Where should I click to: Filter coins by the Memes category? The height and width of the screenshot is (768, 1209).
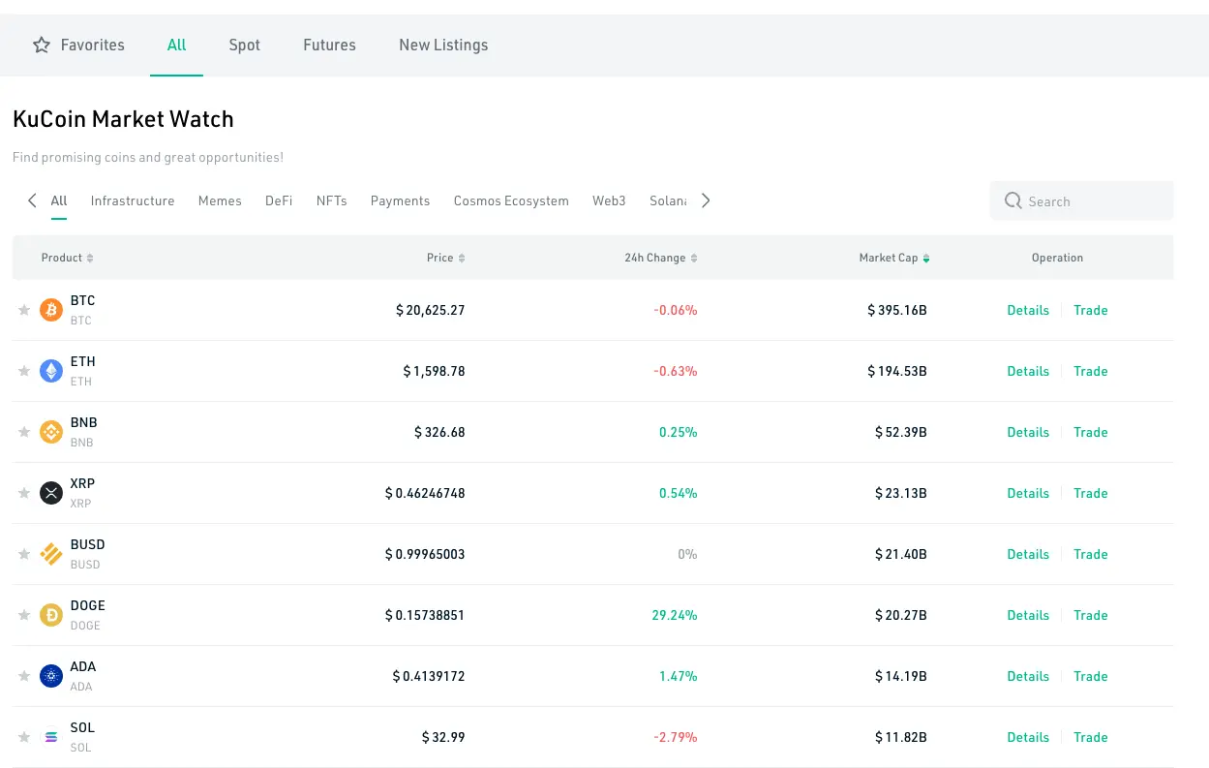click(220, 200)
